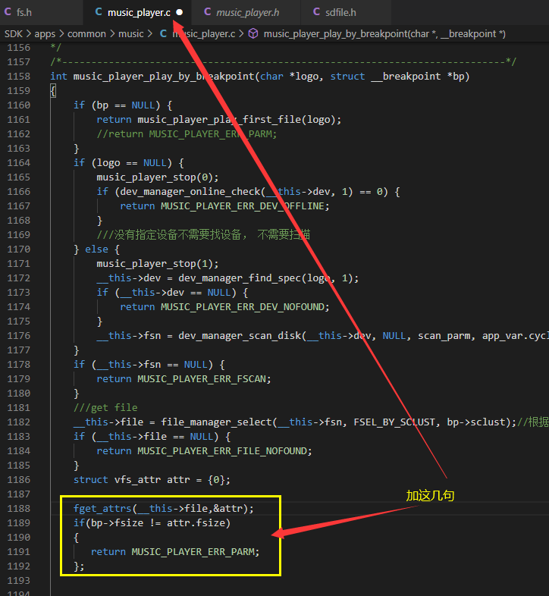Click music_player_play_first_file call on line 1161
Image resolution: width=549 pixels, height=596 pixels.
tap(219, 120)
